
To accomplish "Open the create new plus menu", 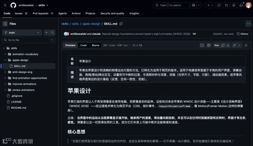I will click(x=210, y=5).
